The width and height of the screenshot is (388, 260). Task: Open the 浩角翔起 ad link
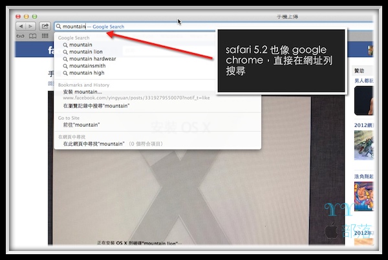point(363,177)
